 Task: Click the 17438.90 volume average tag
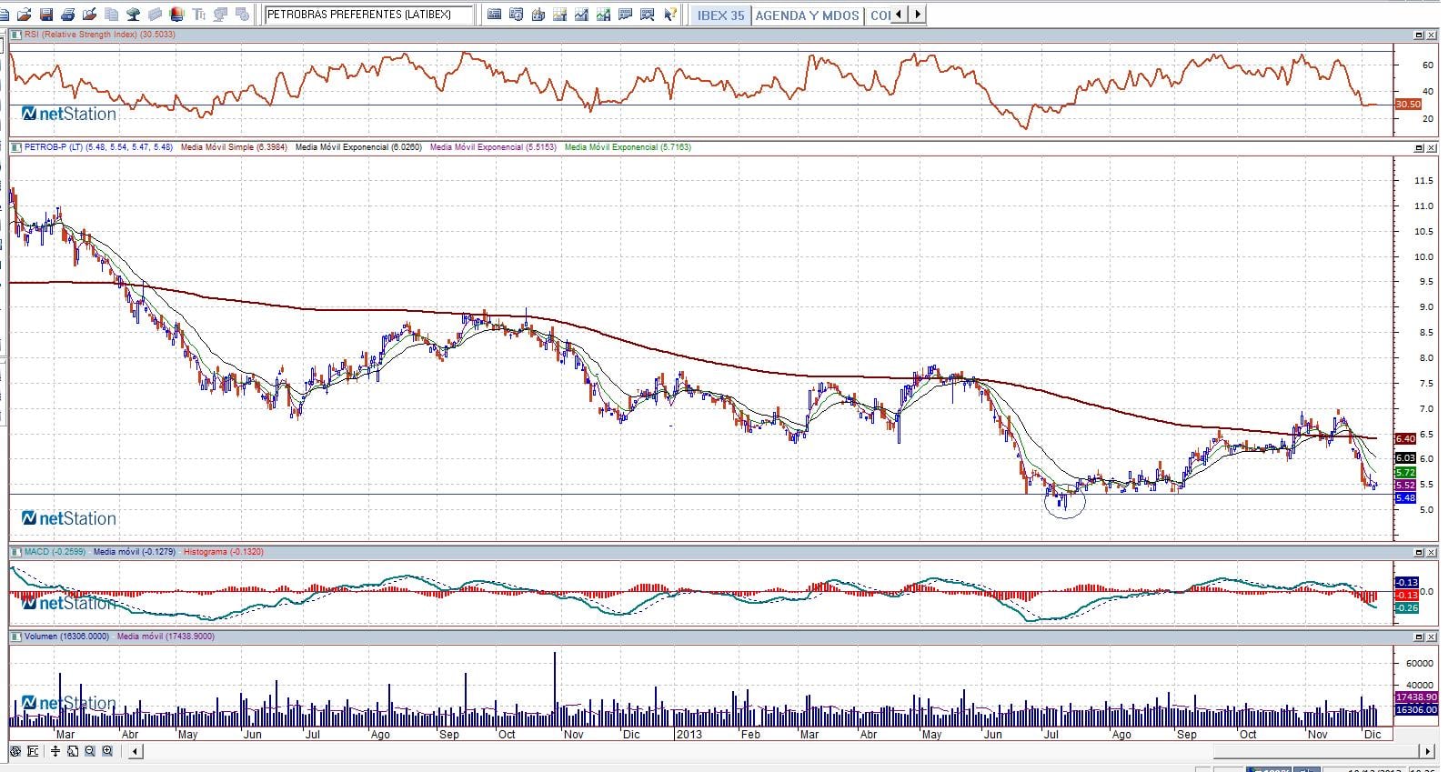(1415, 697)
